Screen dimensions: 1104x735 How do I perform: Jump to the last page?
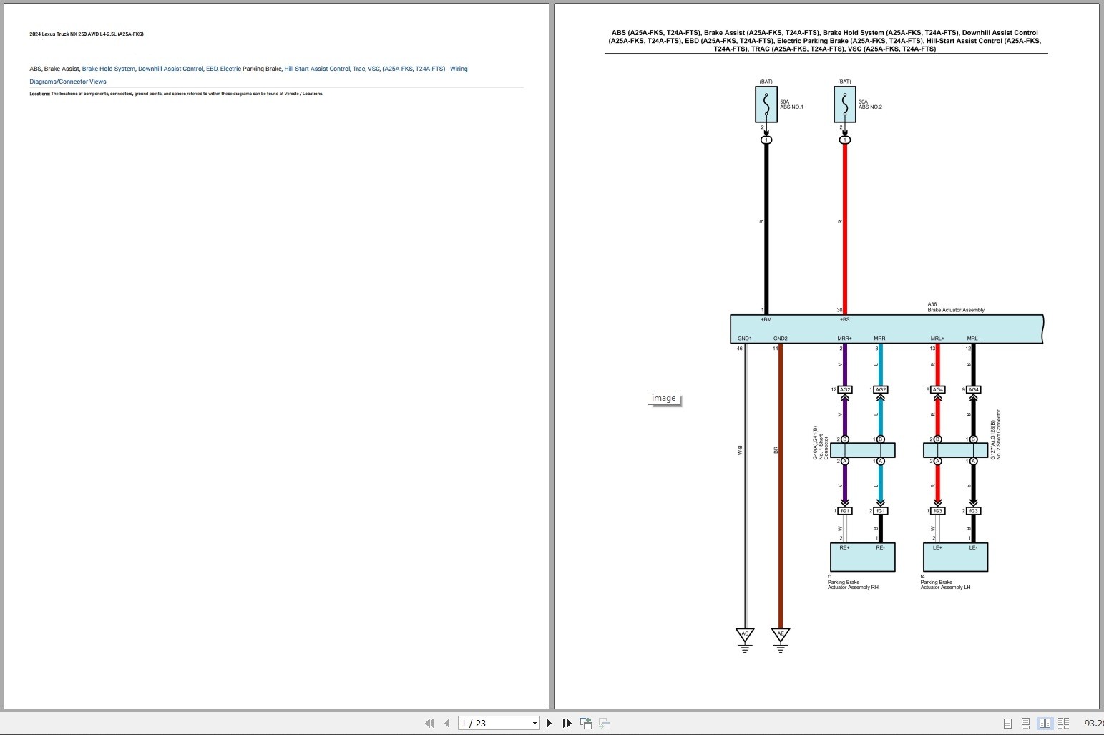(x=567, y=724)
